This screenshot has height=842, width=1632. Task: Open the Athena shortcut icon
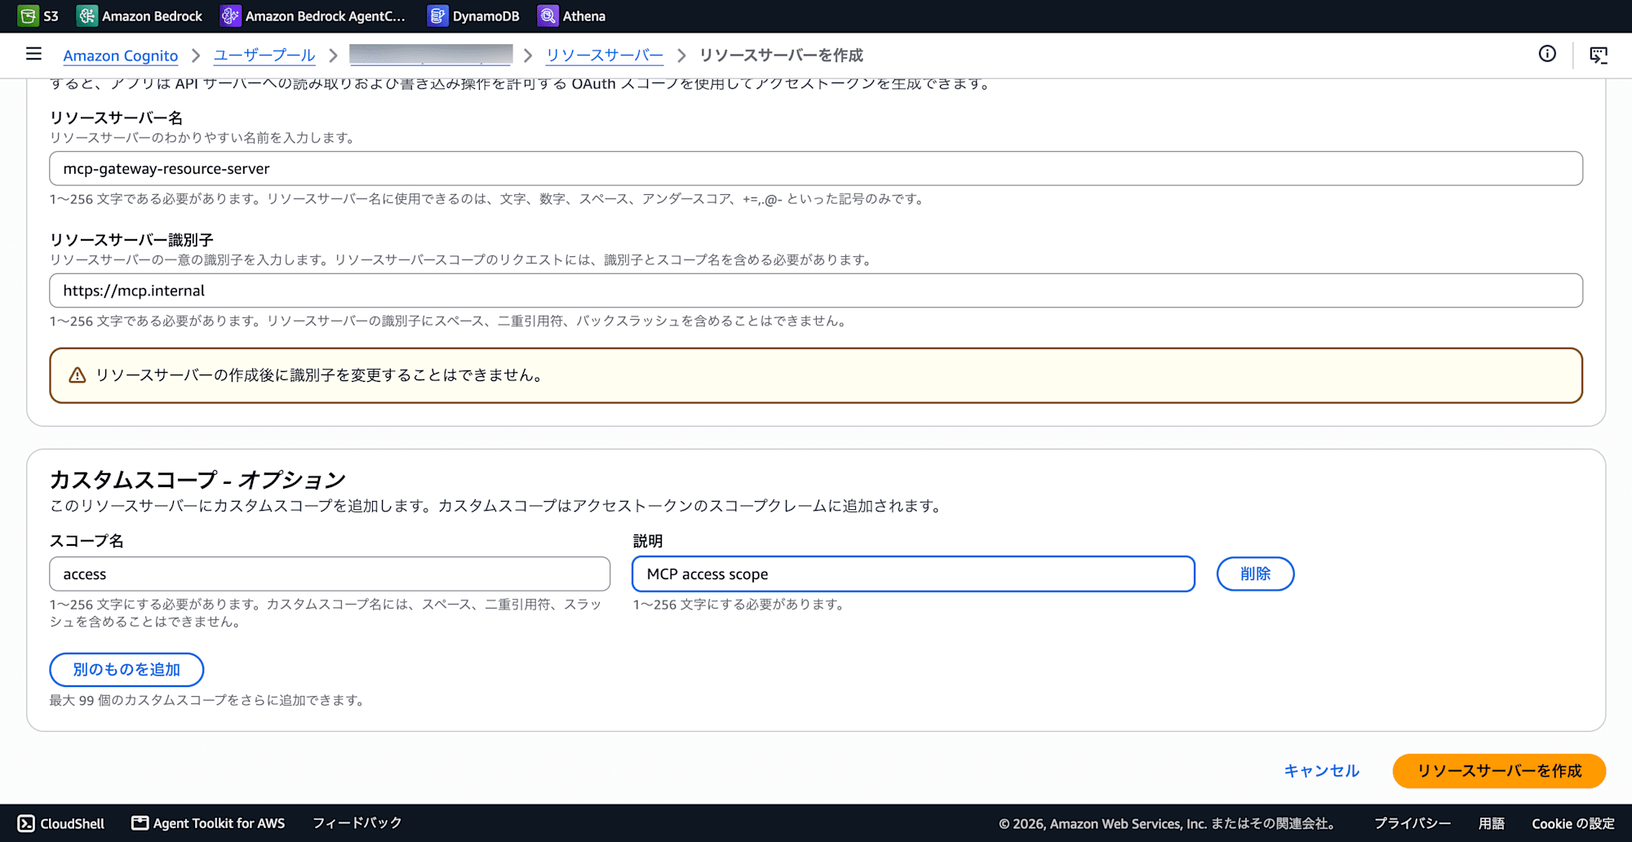click(548, 16)
